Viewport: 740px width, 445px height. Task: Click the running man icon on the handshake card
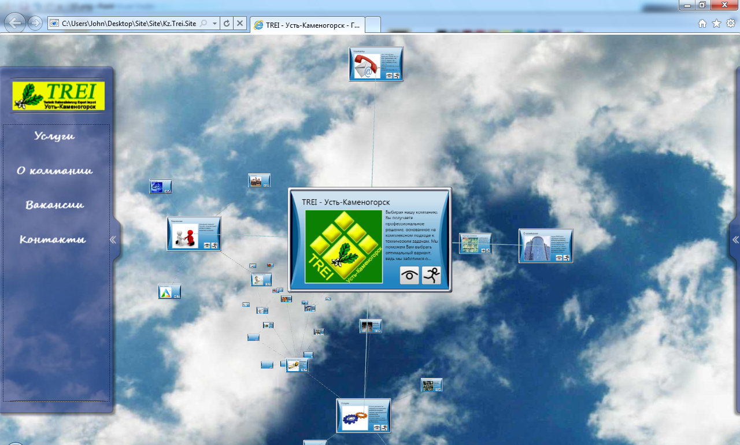pyautogui.click(x=214, y=245)
